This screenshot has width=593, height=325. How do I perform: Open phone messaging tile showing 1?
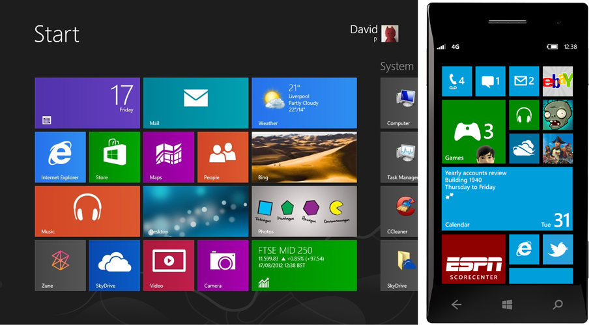pos(491,81)
